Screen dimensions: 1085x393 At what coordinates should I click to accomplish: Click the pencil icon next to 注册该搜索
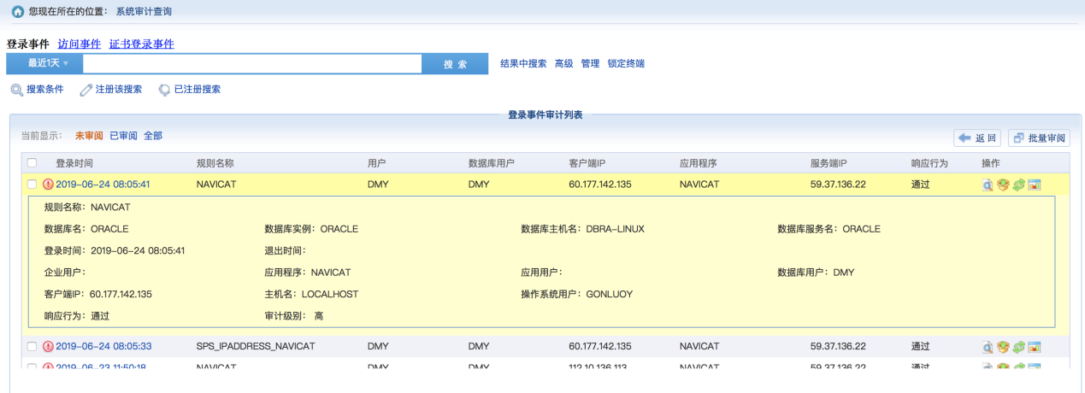click(86, 90)
